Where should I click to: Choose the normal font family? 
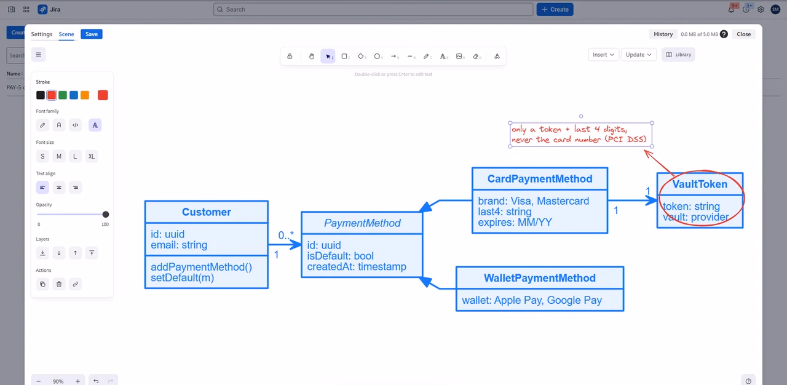(x=59, y=125)
